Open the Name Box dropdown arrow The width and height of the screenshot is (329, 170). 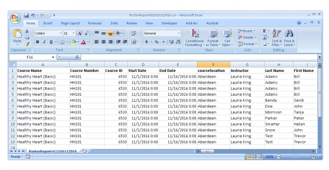tap(53, 57)
